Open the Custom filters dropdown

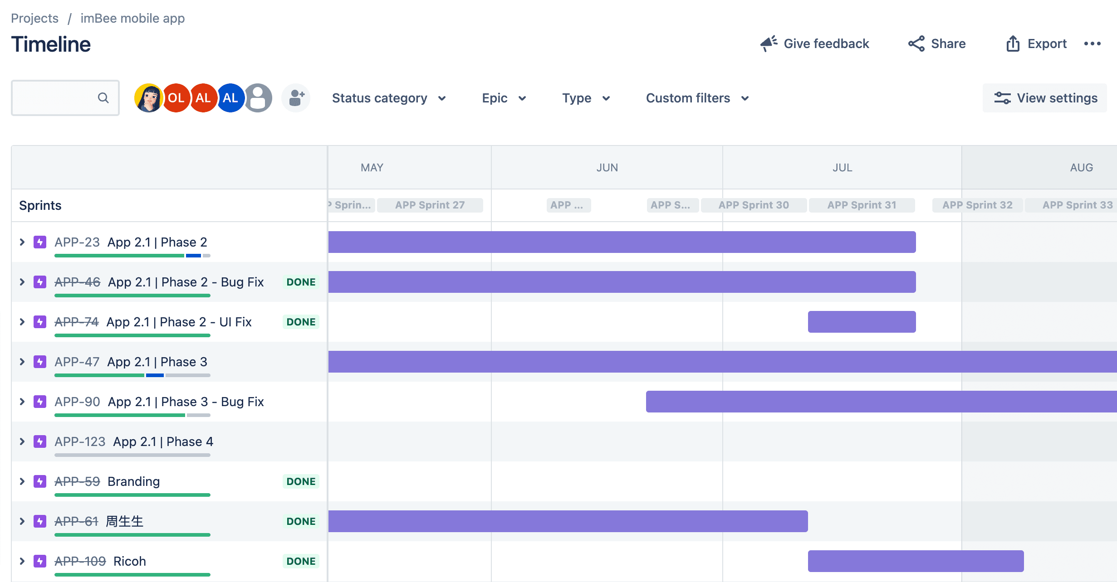pos(697,98)
